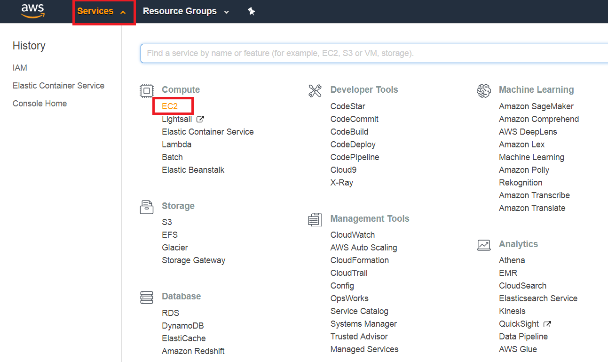This screenshot has width=608, height=362.
Task: Click the Machine Learning gear icon
Action: pyautogui.click(x=484, y=90)
